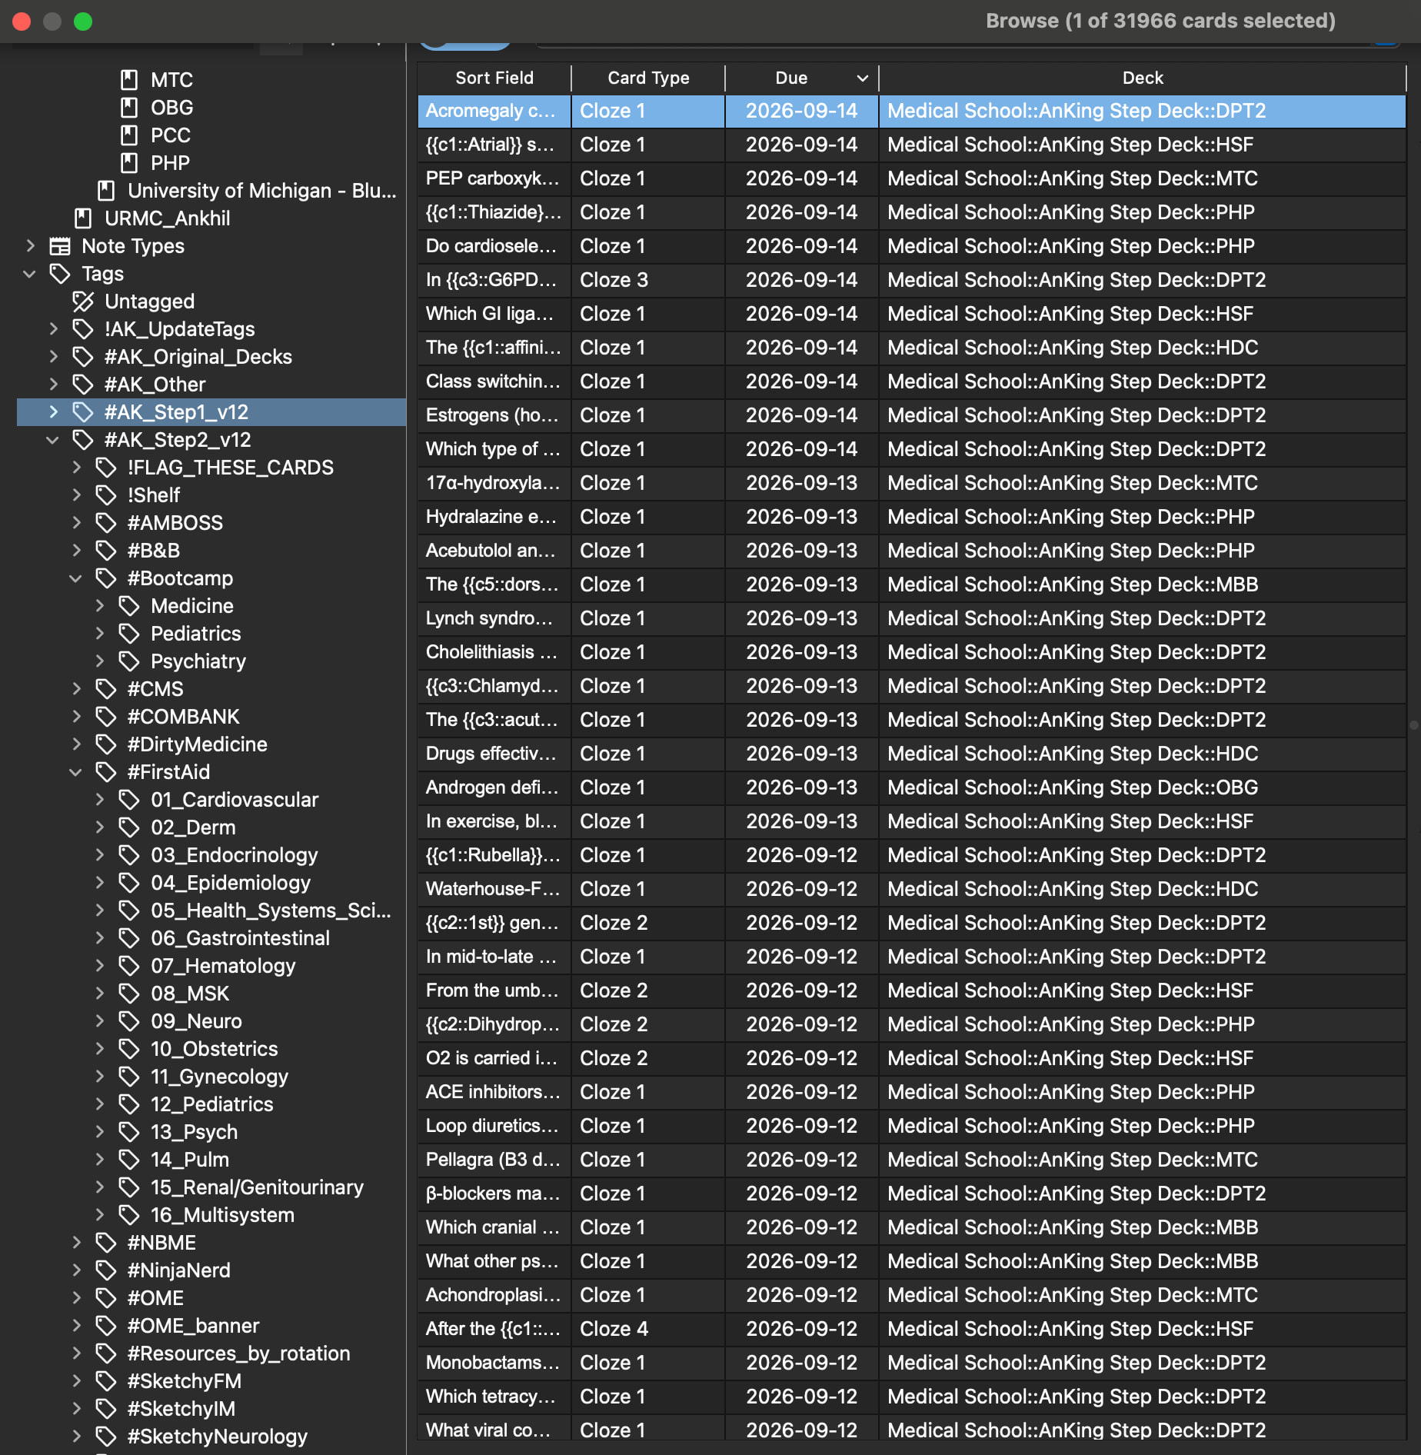Collapse the Tags section
The height and width of the screenshot is (1455, 1421).
30,274
